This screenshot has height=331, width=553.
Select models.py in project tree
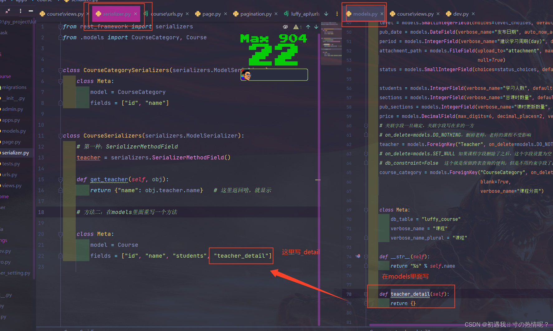(x=14, y=131)
